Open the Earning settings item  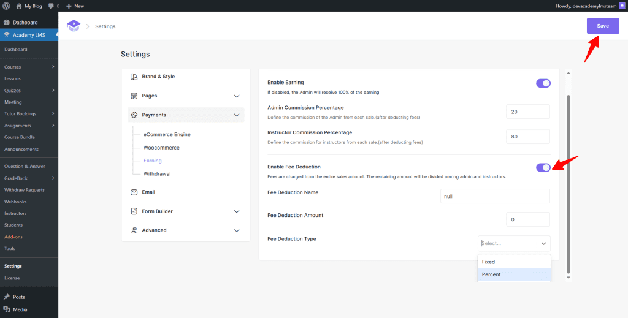[x=153, y=161]
